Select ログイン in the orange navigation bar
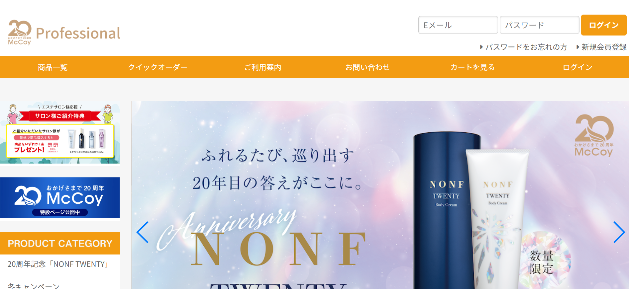 (577, 67)
